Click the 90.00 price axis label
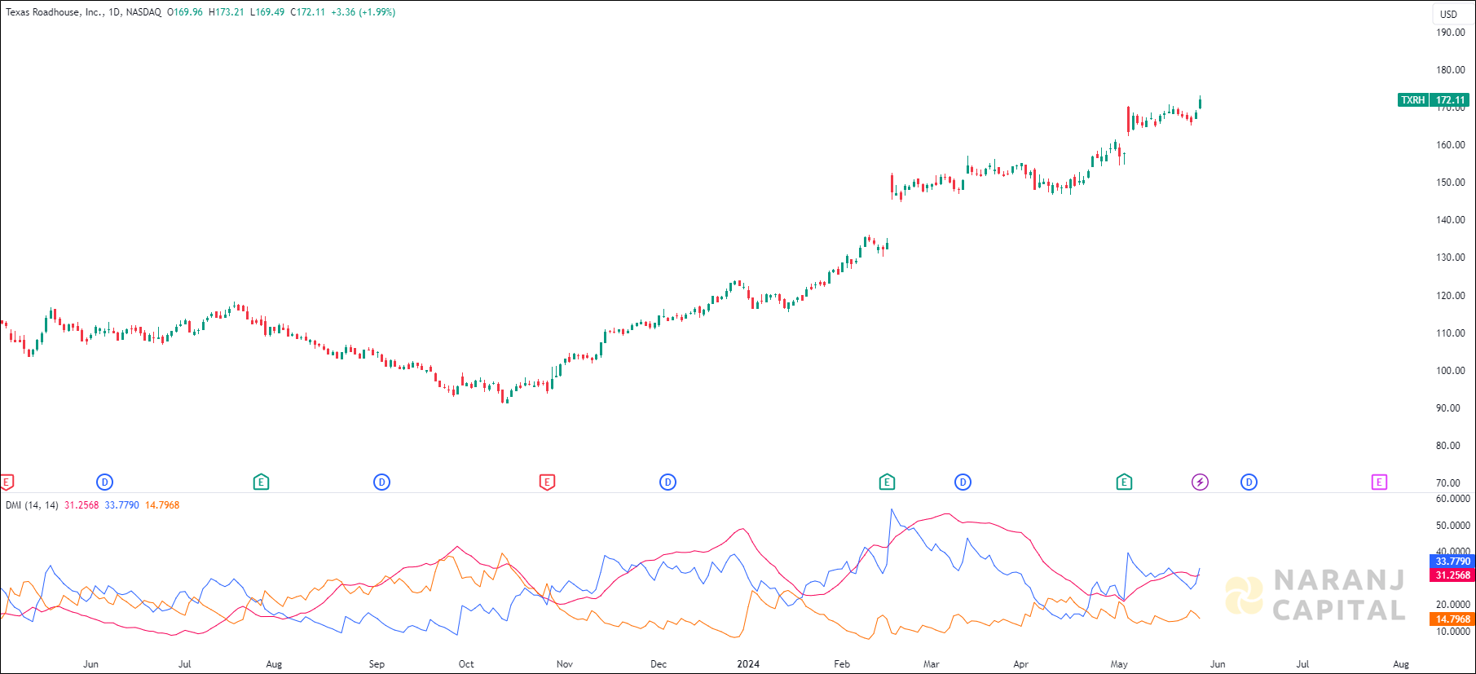The height and width of the screenshot is (674, 1476). click(1448, 408)
